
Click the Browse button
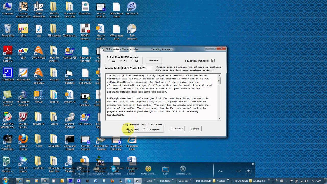154,61
